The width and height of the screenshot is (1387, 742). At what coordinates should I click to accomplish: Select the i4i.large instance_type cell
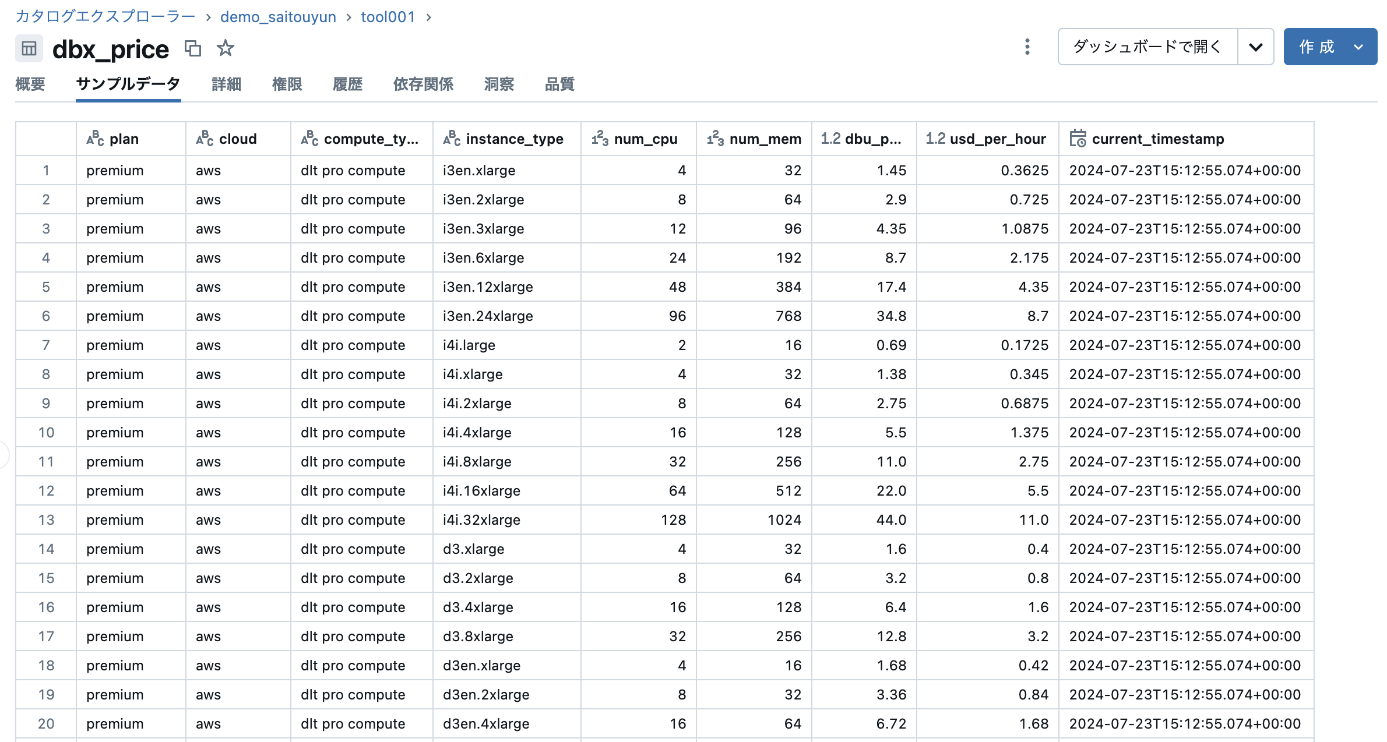tap(469, 345)
